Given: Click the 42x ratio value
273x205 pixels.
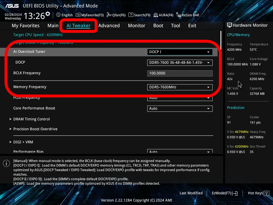Looking at the screenshot, I should pyautogui.click(x=230, y=79).
